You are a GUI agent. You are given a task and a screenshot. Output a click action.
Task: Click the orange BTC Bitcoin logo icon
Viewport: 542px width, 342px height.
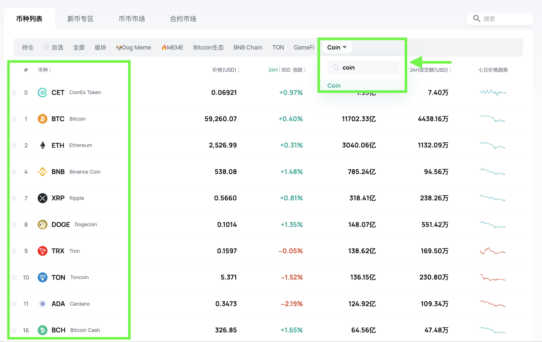pyautogui.click(x=42, y=119)
